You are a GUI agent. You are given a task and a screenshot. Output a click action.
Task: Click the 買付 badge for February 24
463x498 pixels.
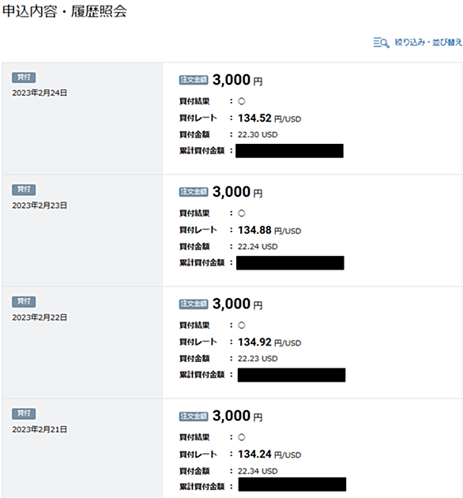24,77
